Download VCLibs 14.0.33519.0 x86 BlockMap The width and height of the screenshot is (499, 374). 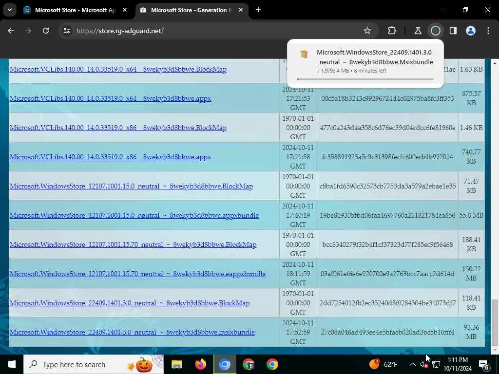(118, 128)
